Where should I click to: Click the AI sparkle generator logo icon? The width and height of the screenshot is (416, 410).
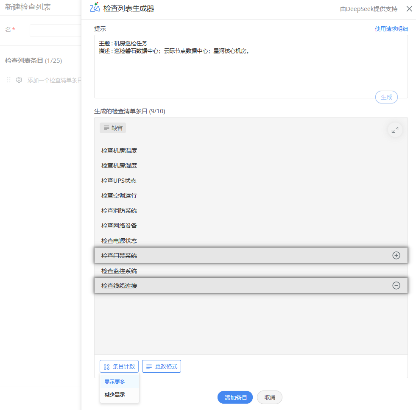95,8
